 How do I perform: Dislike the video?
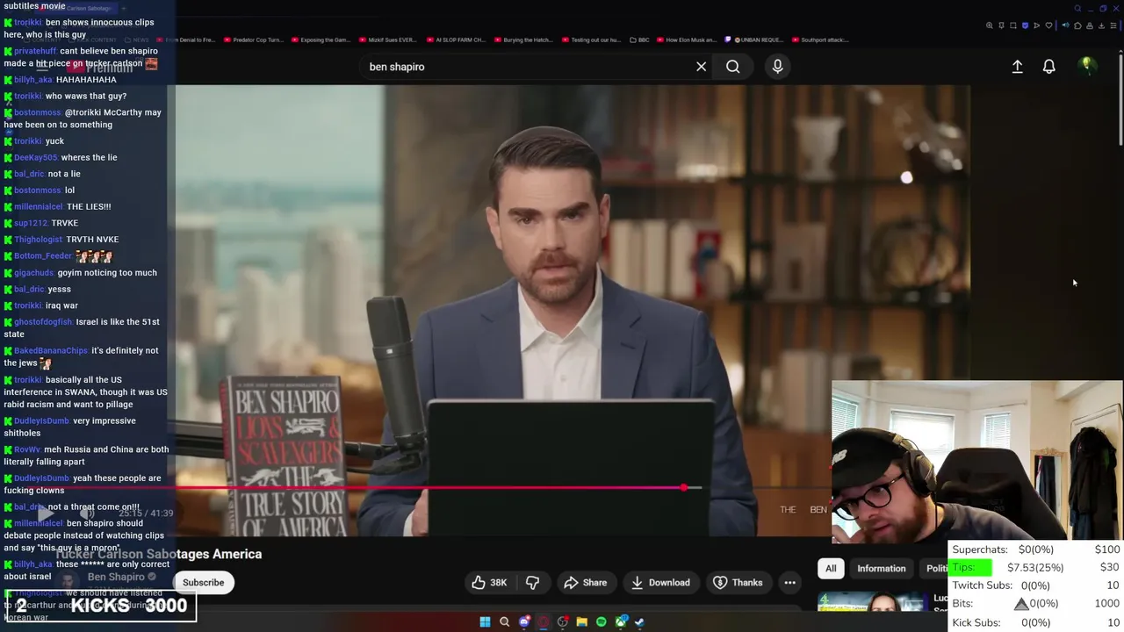pos(533,582)
